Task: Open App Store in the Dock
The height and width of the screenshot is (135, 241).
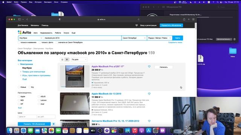Action: click(148, 130)
